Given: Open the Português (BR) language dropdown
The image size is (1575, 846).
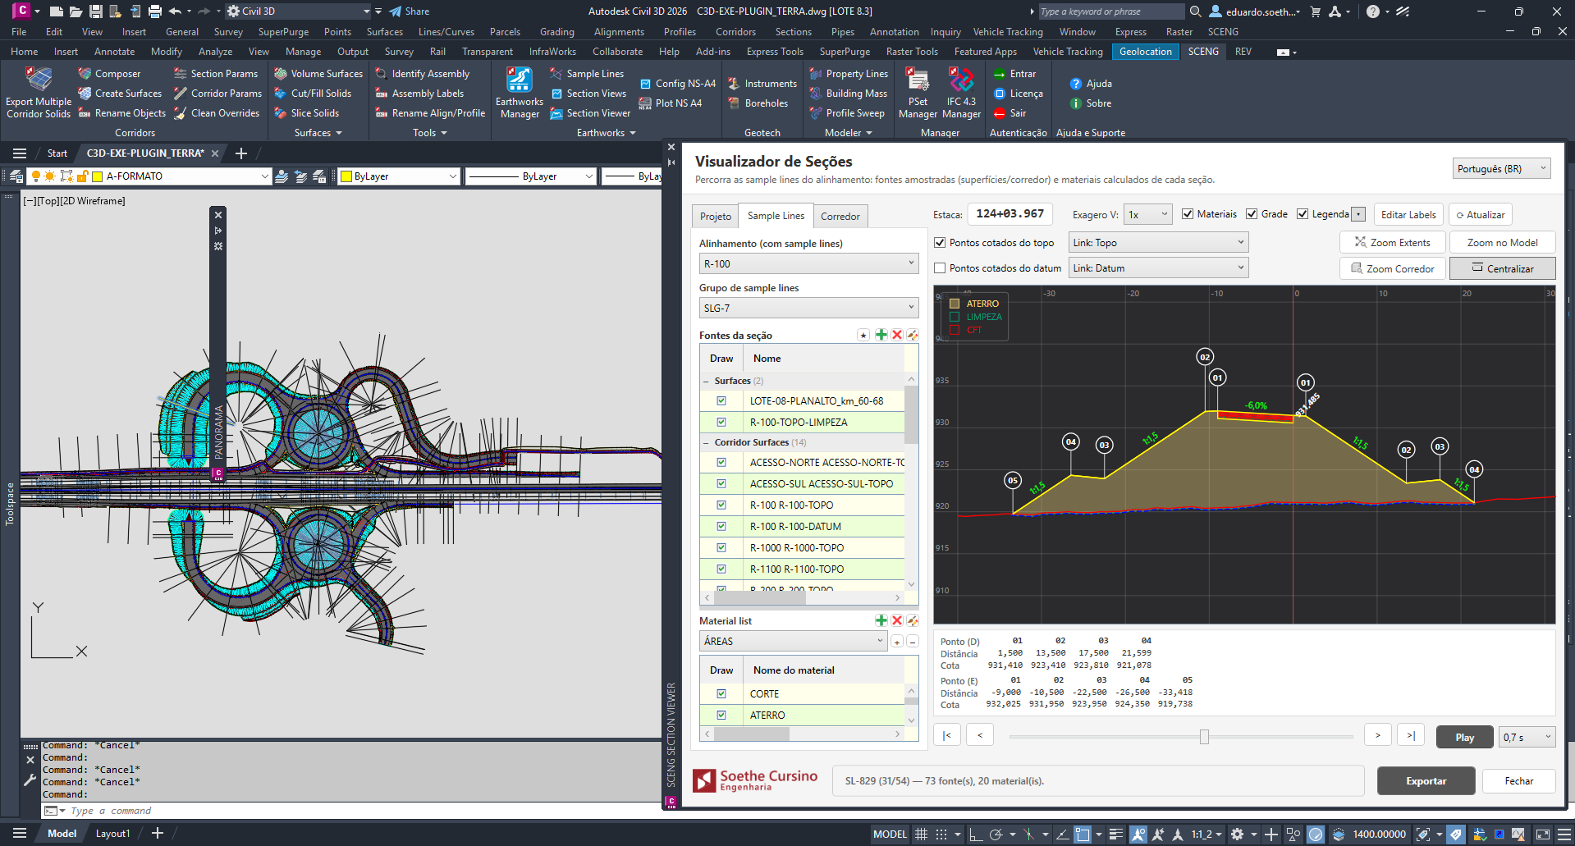Looking at the screenshot, I should click(x=1501, y=169).
